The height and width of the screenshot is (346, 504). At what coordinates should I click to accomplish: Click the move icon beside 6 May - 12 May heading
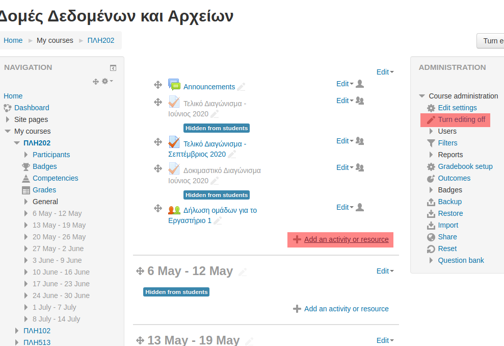[x=140, y=271]
